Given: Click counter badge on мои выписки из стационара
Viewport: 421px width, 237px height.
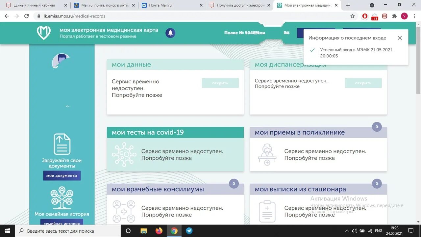Looking at the screenshot, I should [x=377, y=184].
